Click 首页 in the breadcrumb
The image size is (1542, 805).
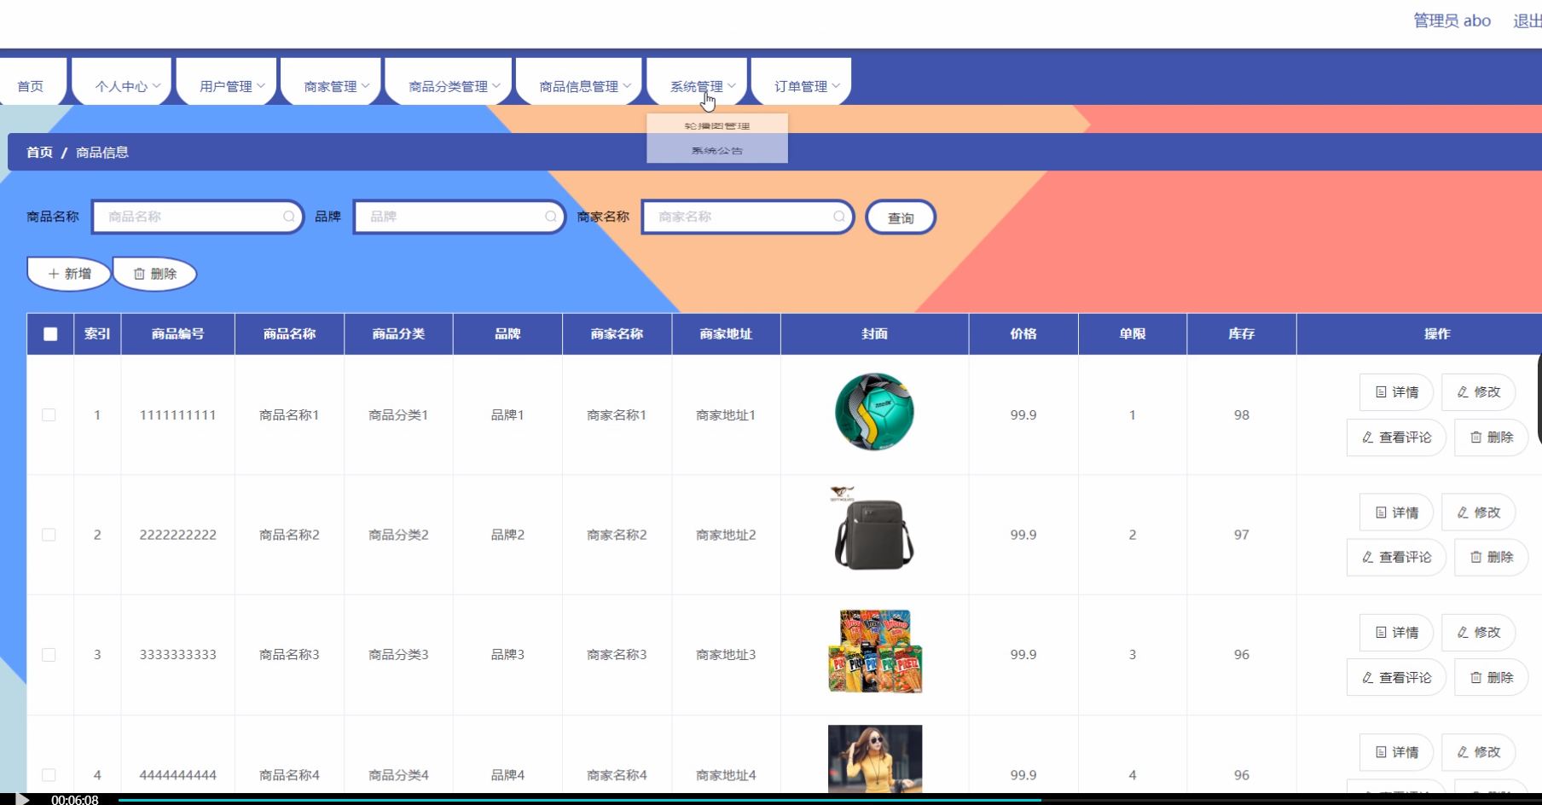(x=39, y=153)
